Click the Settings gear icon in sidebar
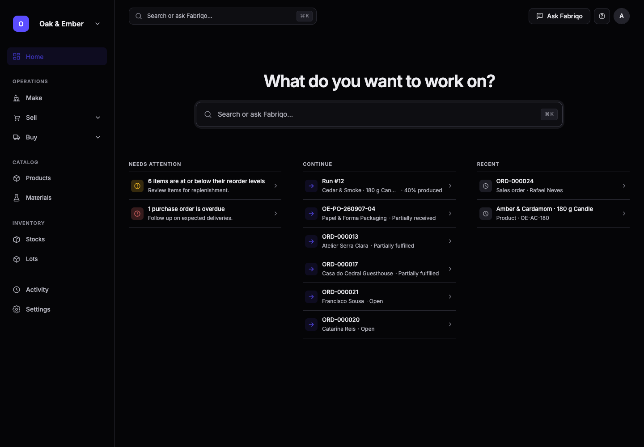The height and width of the screenshot is (447, 644). tap(17, 309)
